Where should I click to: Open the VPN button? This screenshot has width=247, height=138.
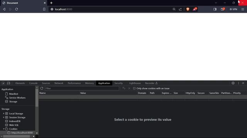[233, 9]
